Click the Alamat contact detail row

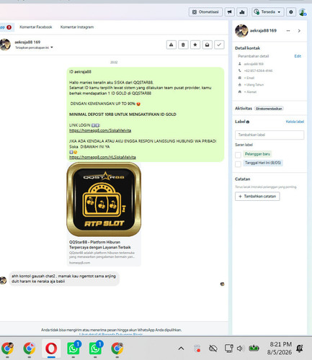click(247, 91)
